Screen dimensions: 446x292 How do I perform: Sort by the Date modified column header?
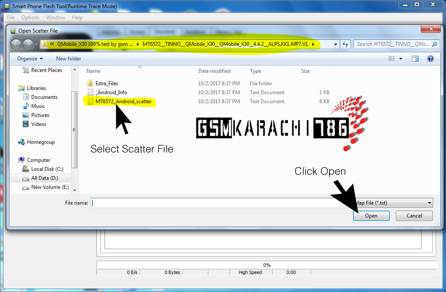coord(214,71)
